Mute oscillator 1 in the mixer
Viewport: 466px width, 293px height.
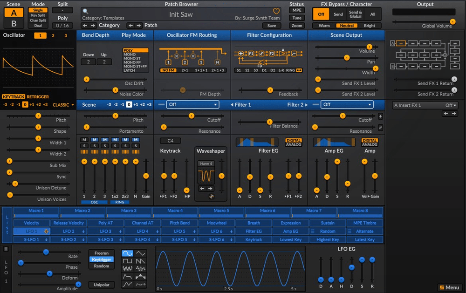84,140
